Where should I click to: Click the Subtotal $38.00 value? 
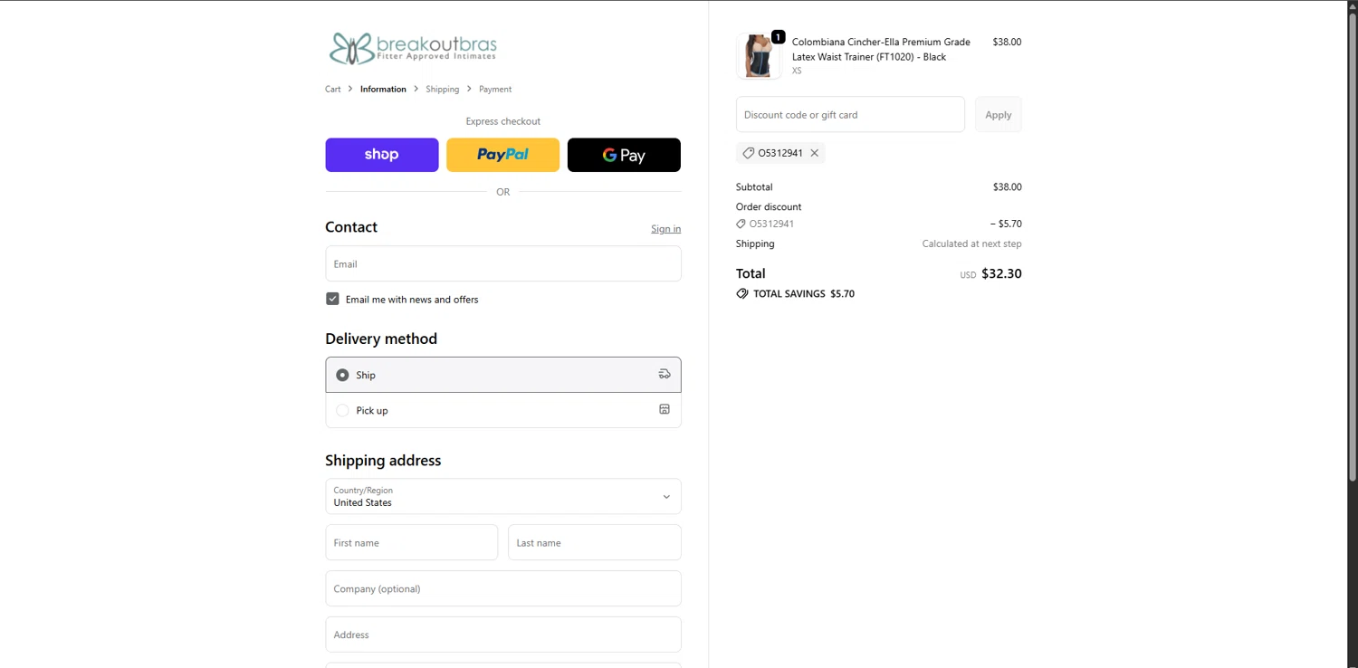pos(1007,187)
